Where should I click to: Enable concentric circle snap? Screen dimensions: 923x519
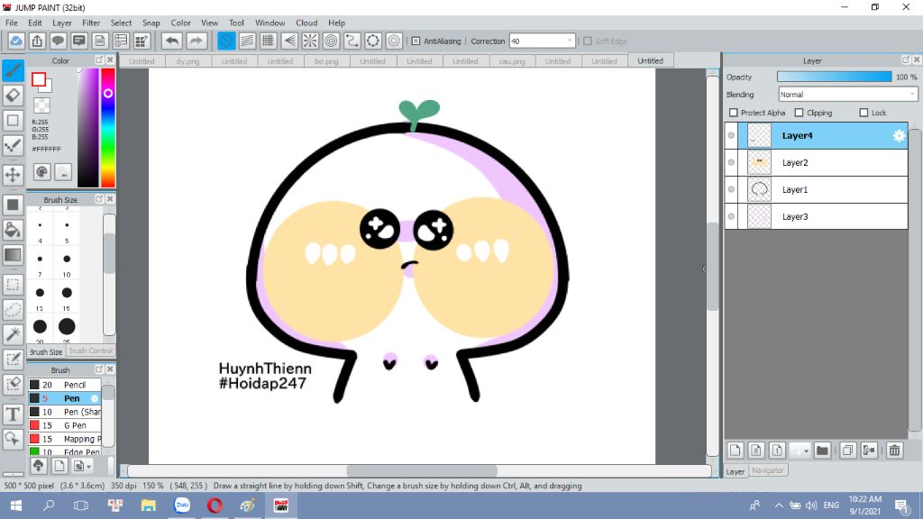pos(332,41)
